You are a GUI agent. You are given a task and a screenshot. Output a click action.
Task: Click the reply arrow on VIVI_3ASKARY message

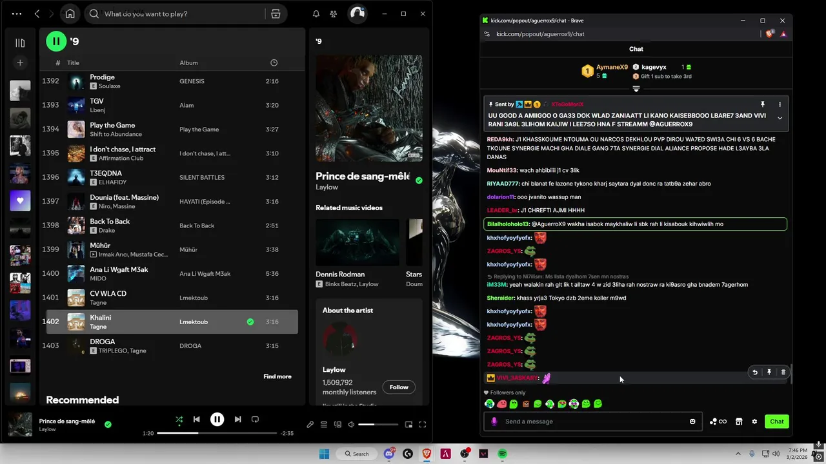(755, 372)
